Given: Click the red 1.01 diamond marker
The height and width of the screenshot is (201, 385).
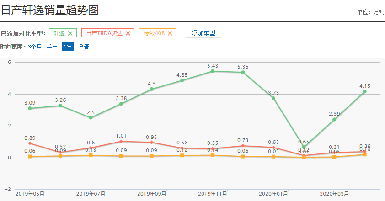Looking at the screenshot, I should (121, 141).
